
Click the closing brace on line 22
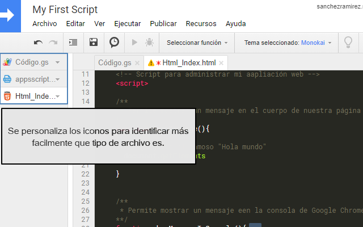118,174
